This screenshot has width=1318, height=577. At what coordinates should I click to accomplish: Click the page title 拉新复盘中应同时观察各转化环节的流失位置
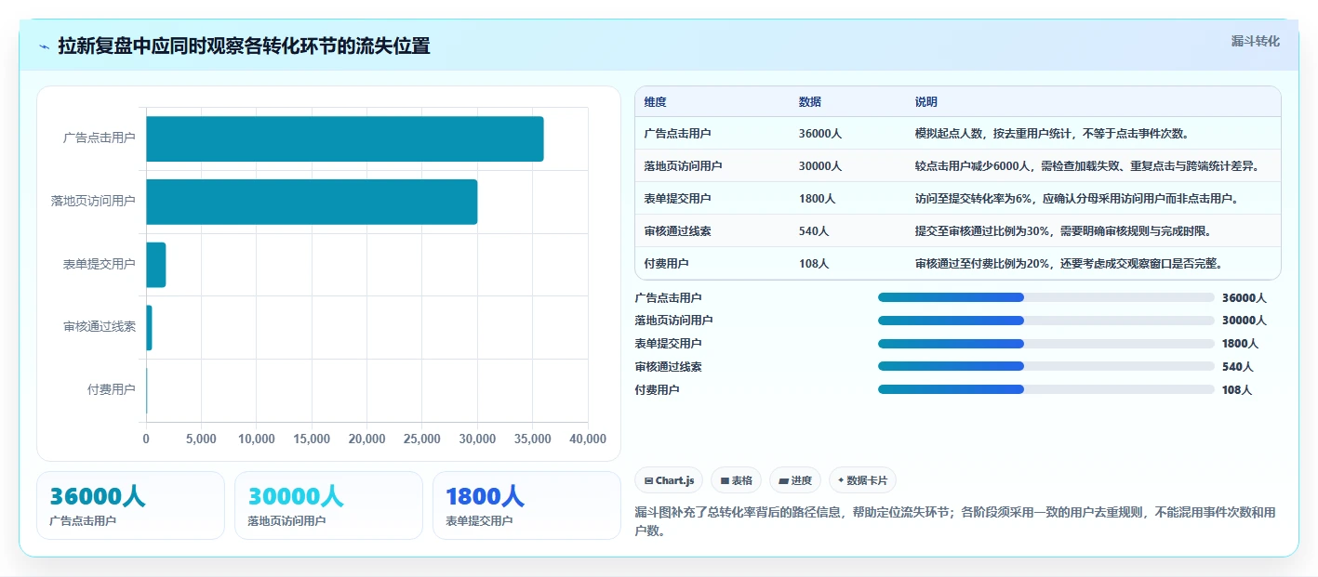click(x=244, y=46)
